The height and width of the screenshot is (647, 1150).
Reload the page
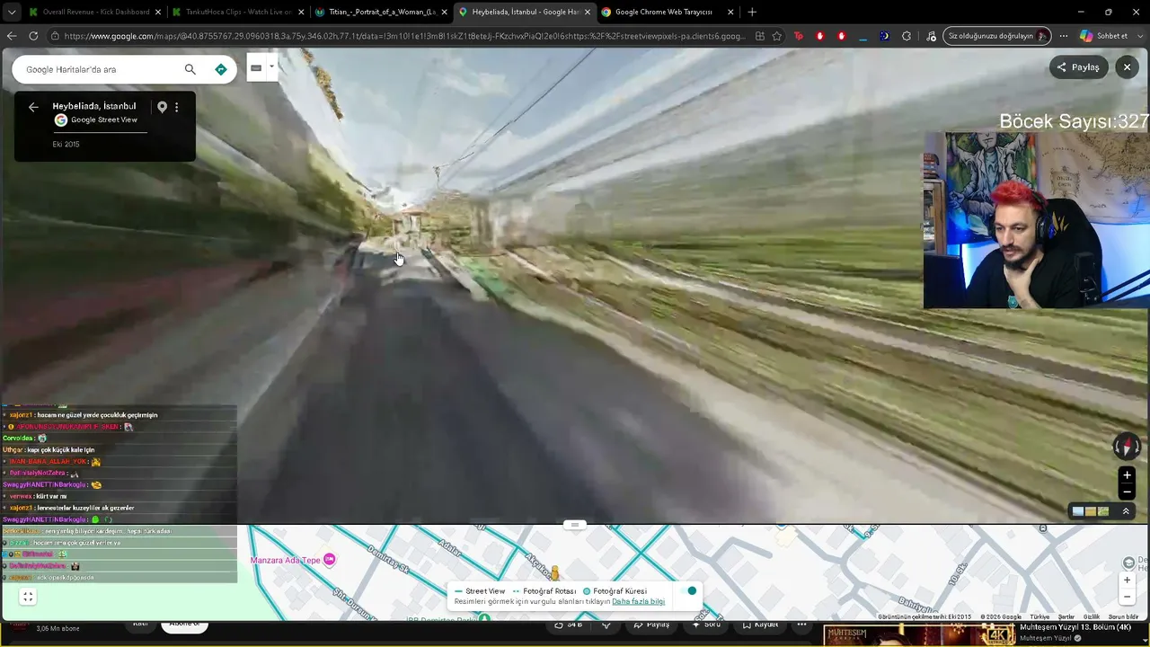[33, 36]
